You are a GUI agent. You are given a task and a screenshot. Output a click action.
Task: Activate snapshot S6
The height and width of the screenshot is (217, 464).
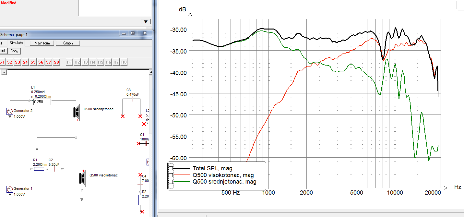pyautogui.click(x=41, y=62)
